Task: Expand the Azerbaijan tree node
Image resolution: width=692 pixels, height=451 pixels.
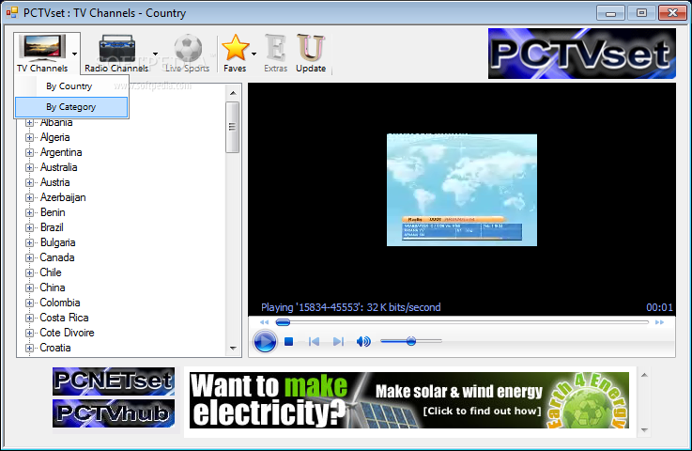Action: point(29,197)
